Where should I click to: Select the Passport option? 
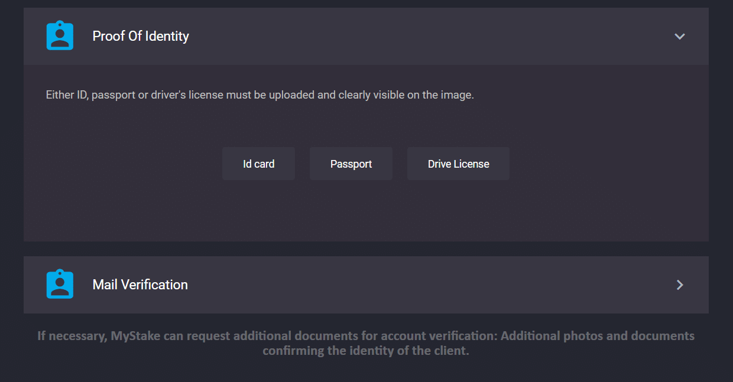(351, 164)
